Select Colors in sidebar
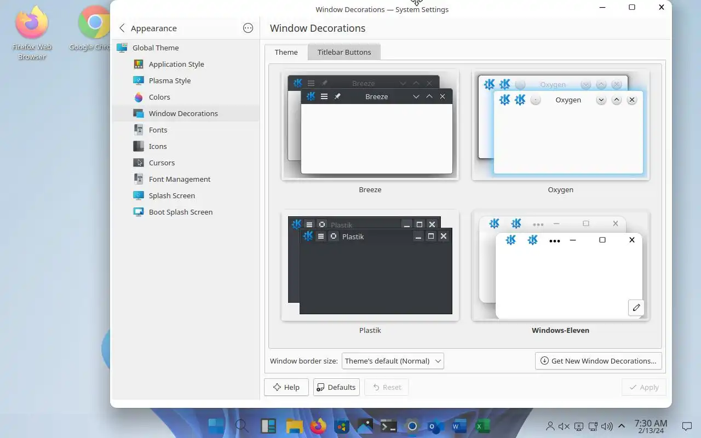This screenshot has height=438, width=701. (x=186, y=97)
